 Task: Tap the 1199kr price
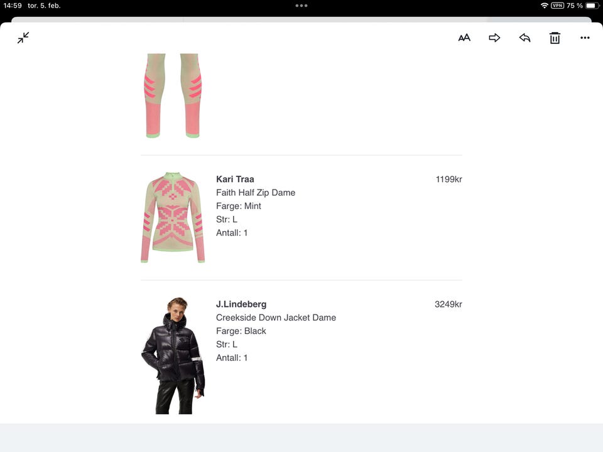(448, 179)
